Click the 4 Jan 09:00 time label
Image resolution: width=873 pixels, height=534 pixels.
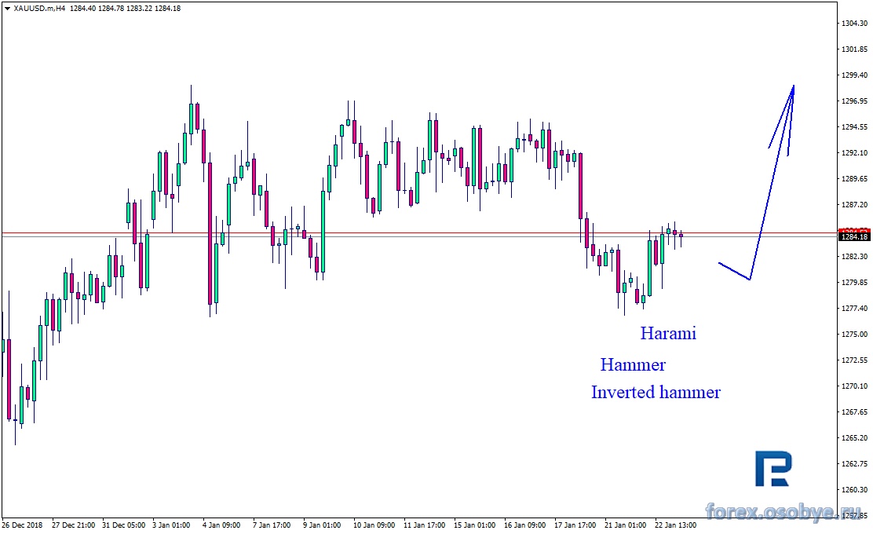click(x=221, y=525)
